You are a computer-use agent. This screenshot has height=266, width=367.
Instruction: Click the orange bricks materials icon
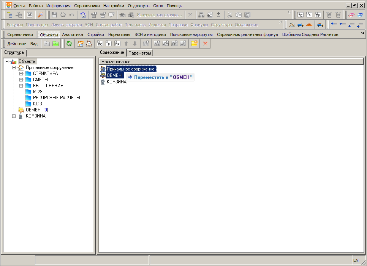click(309, 25)
